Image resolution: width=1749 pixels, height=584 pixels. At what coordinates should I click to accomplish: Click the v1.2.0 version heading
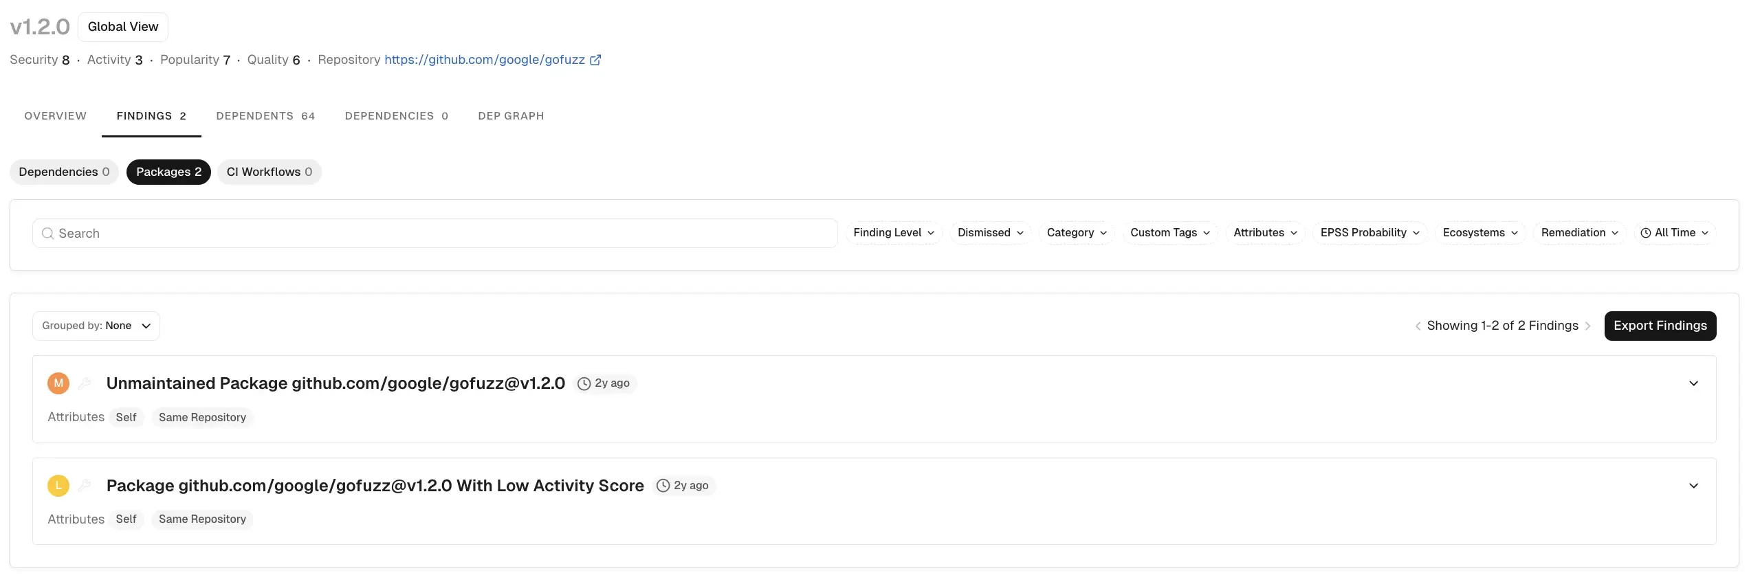pyautogui.click(x=40, y=27)
